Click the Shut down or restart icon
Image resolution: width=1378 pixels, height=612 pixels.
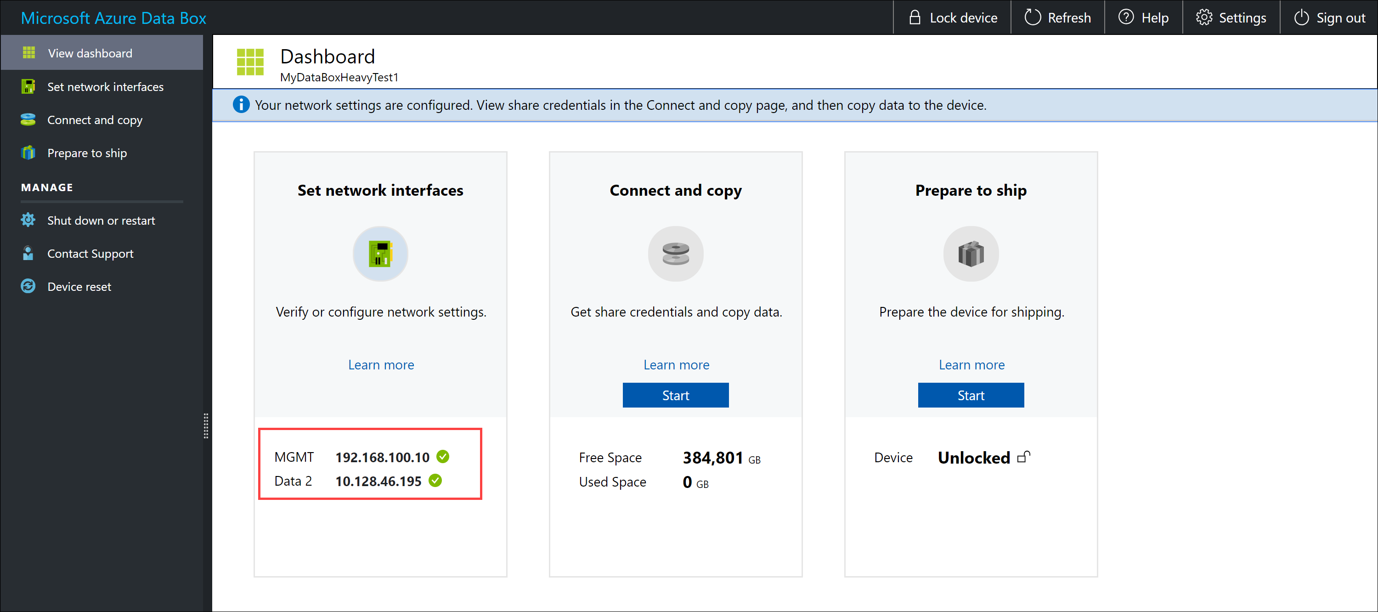pos(27,220)
